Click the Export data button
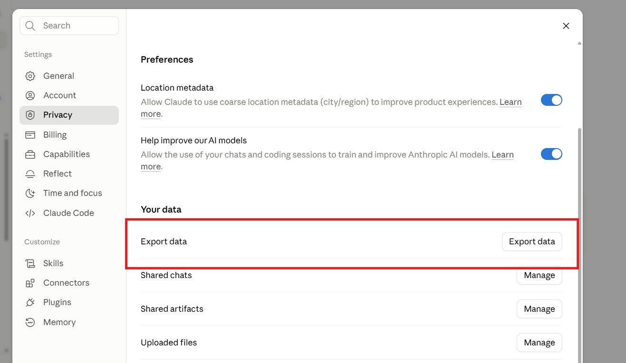The width and height of the screenshot is (626, 363). tap(532, 242)
